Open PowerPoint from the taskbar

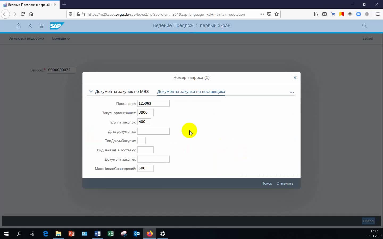tap(72, 234)
